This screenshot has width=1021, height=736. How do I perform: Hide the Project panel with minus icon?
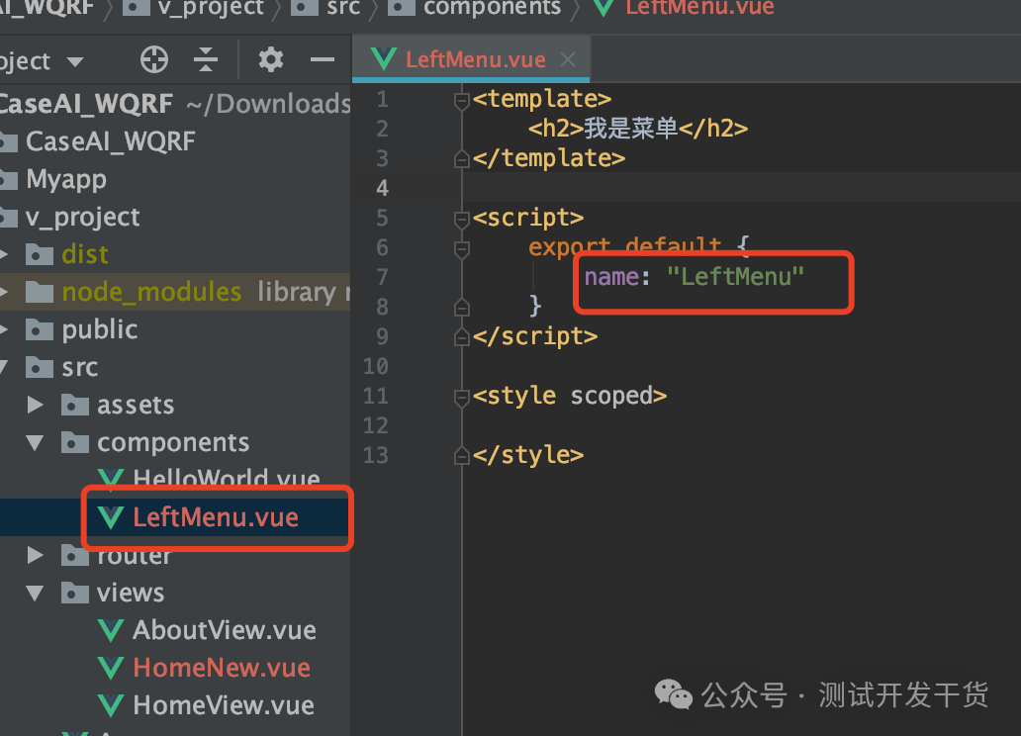pyautogui.click(x=323, y=60)
